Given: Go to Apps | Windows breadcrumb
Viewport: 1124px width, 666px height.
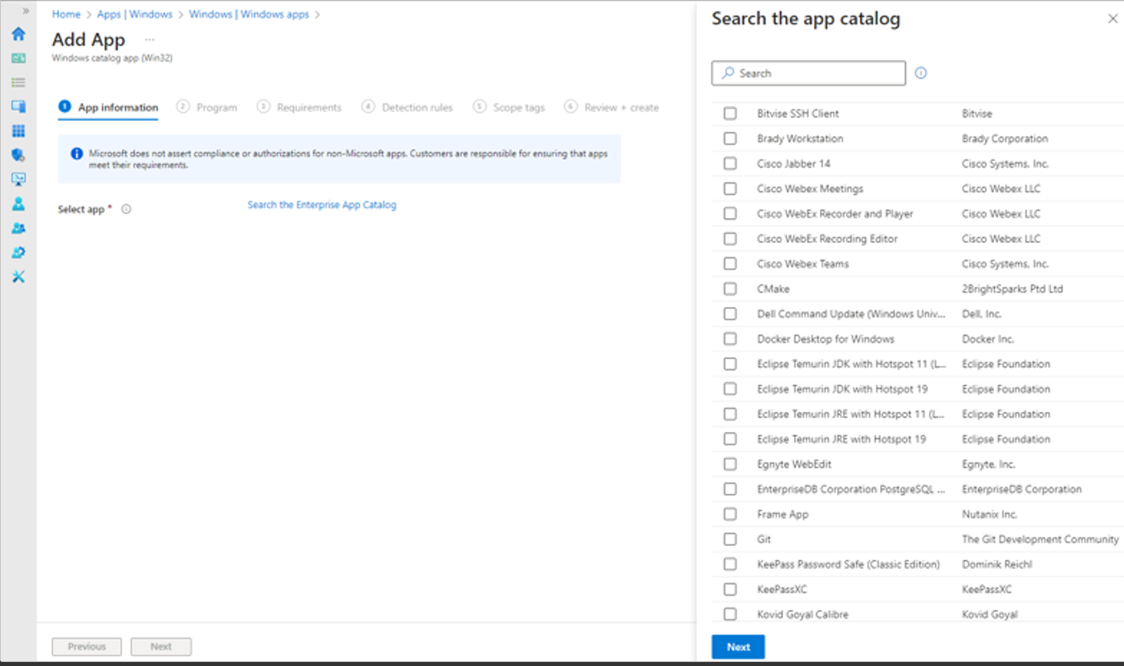Looking at the screenshot, I should (135, 14).
